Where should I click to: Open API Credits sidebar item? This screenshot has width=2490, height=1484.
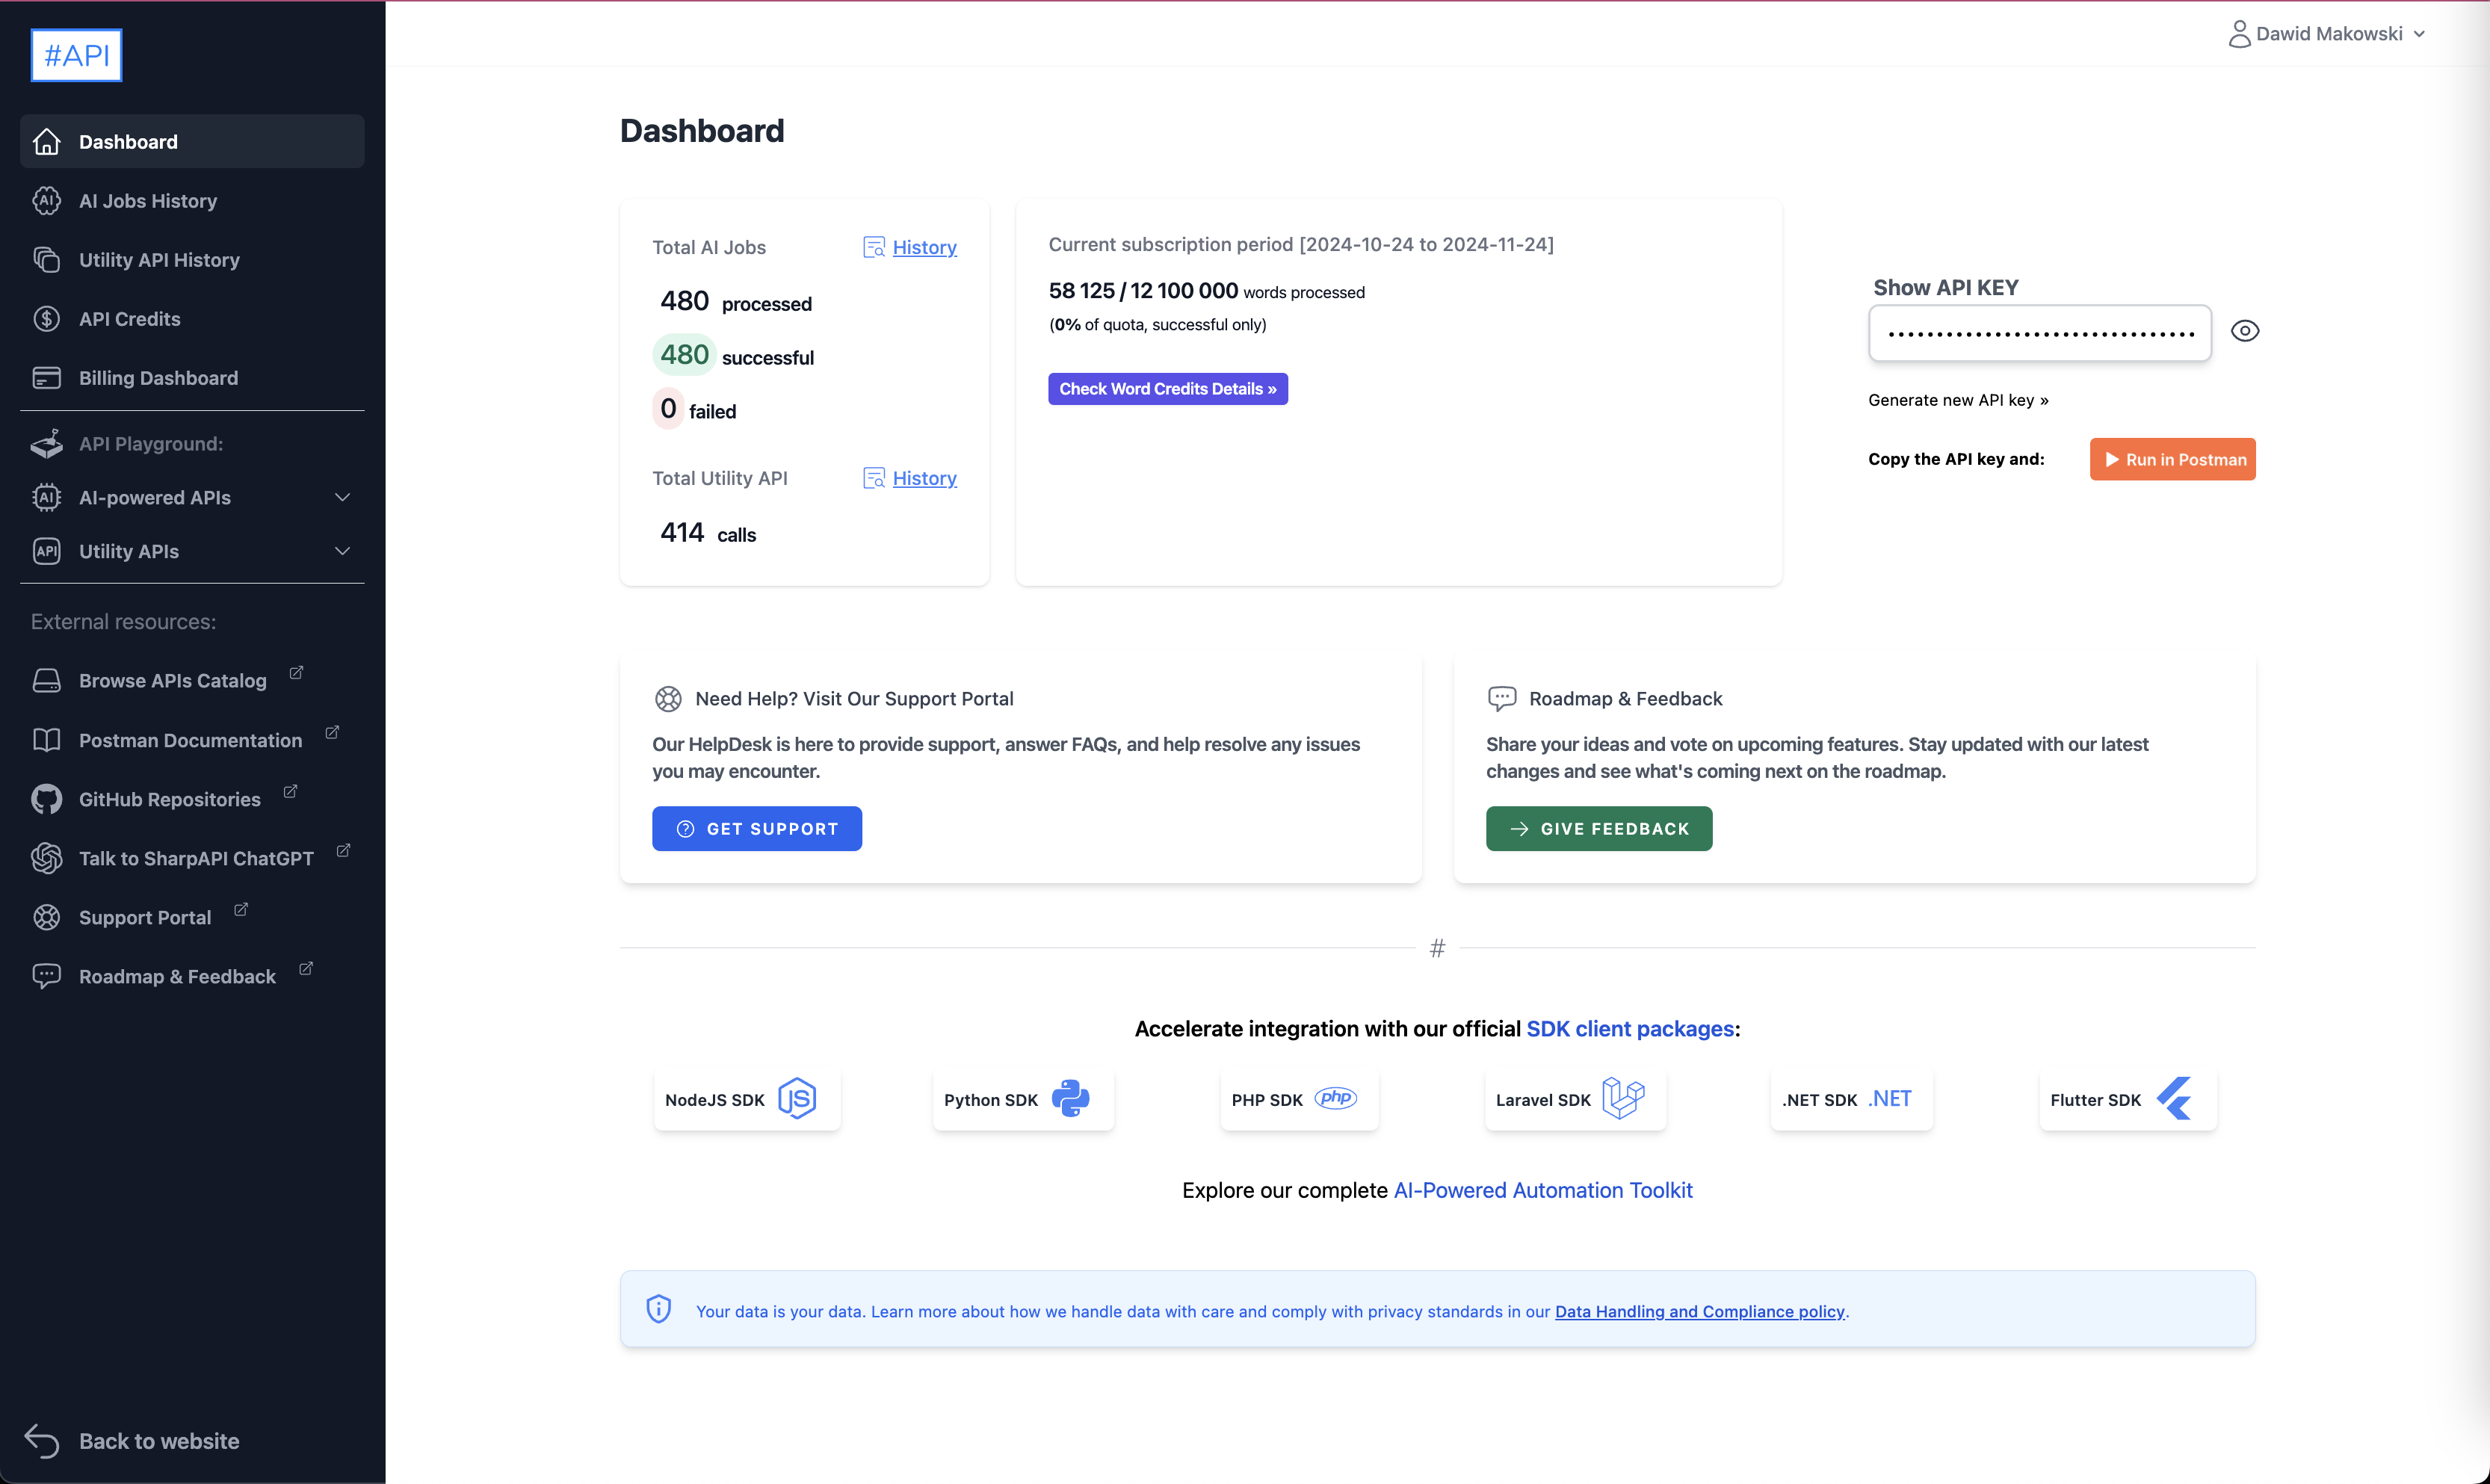tap(130, 319)
